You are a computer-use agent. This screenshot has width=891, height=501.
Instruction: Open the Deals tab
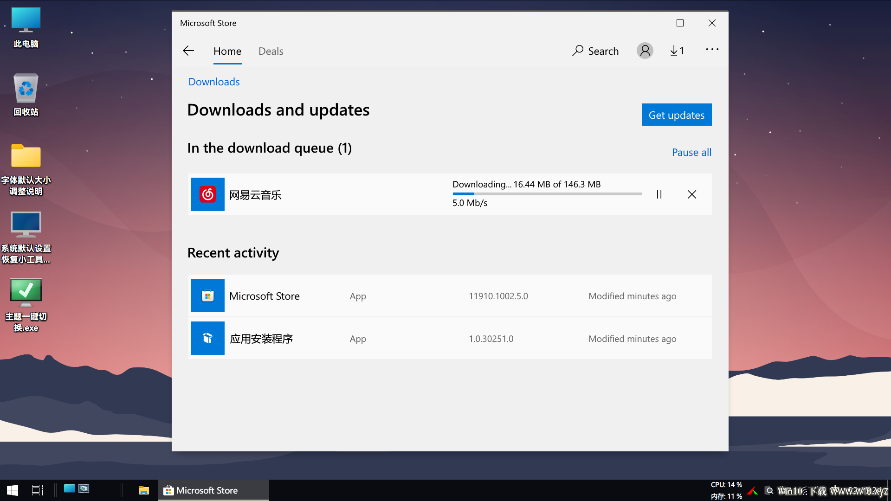[271, 51]
